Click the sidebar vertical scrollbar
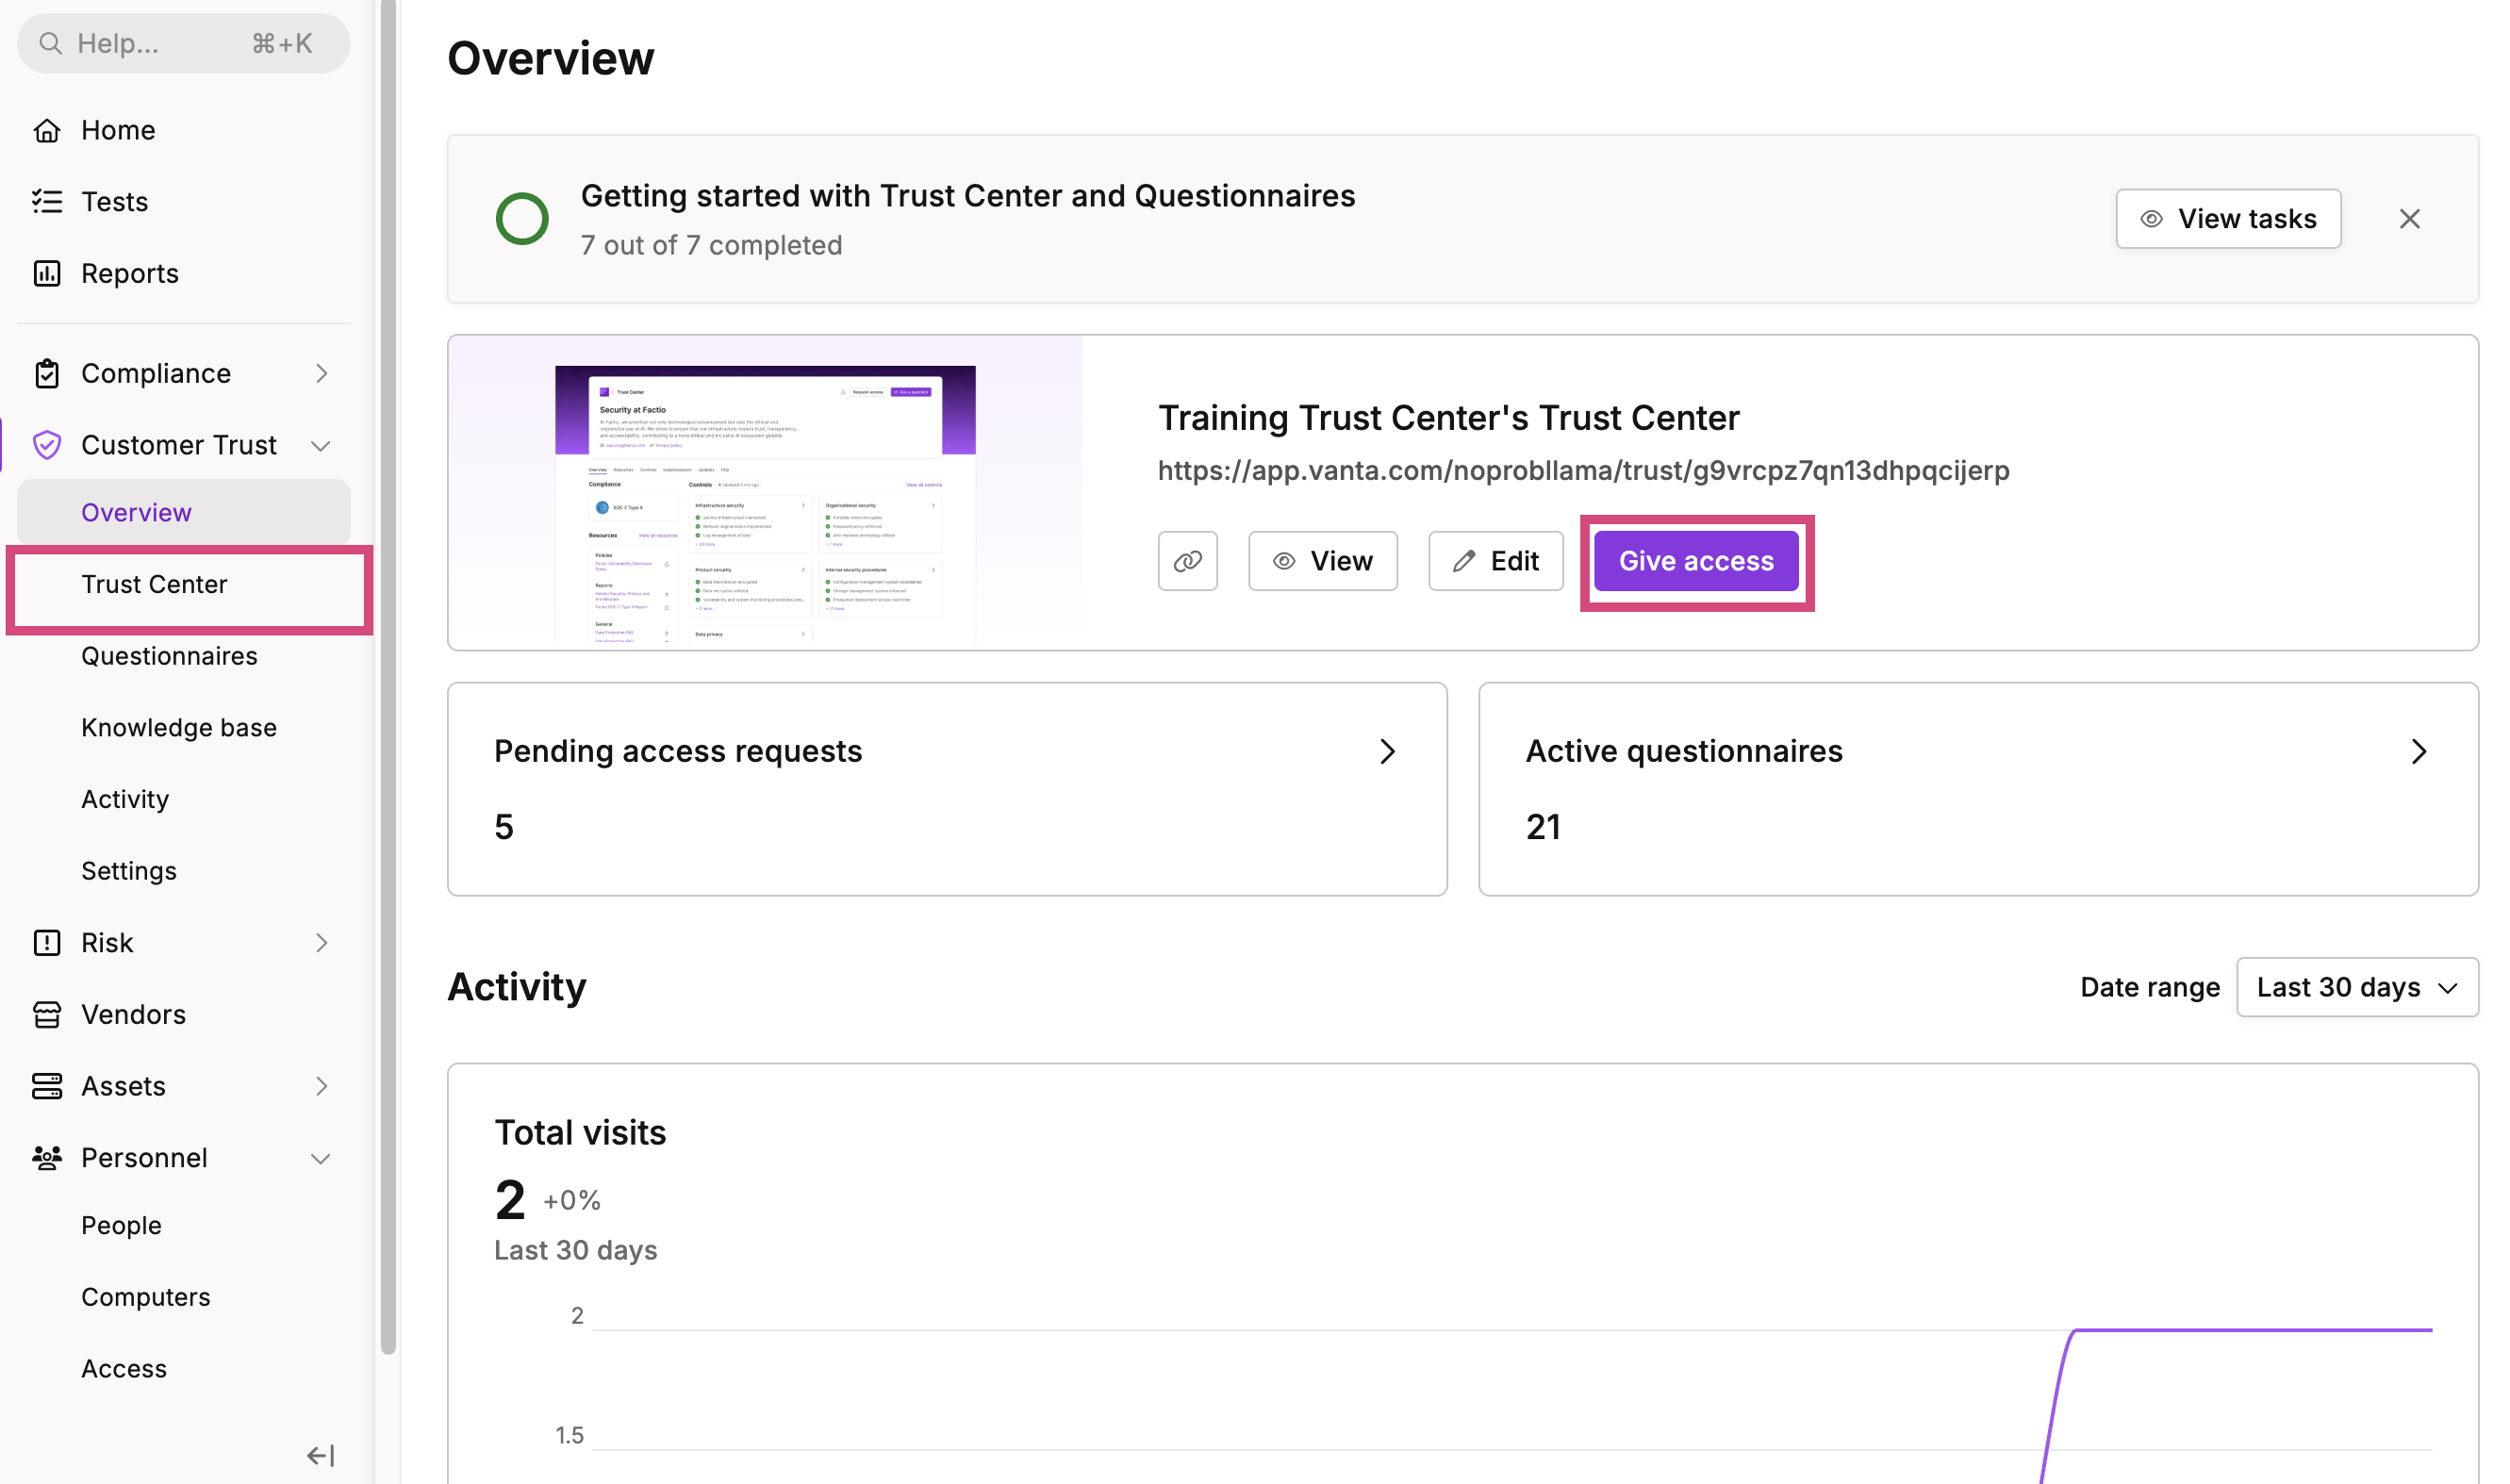 (388, 677)
